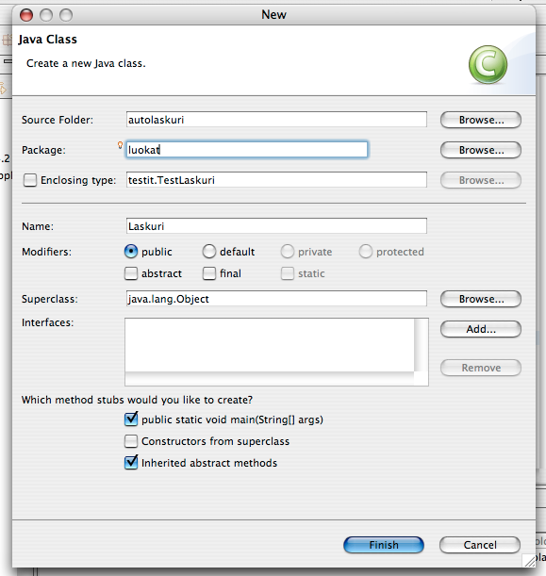Enable the abstract modifier checkbox
Screen dimensions: 546x576
coord(131,273)
